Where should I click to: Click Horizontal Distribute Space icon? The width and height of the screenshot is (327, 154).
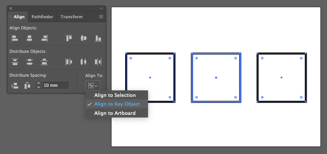click(27, 85)
